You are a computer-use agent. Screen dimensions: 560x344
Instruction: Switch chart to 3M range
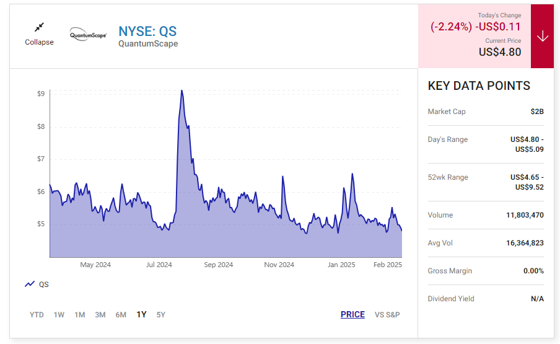pyautogui.click(x=100, y=315)
